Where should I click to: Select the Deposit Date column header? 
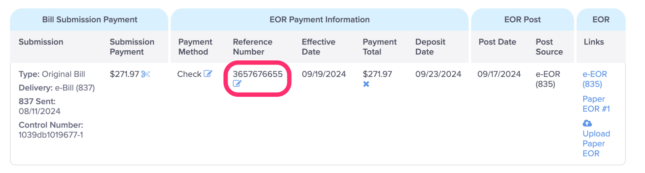click(x=430, y=47)
